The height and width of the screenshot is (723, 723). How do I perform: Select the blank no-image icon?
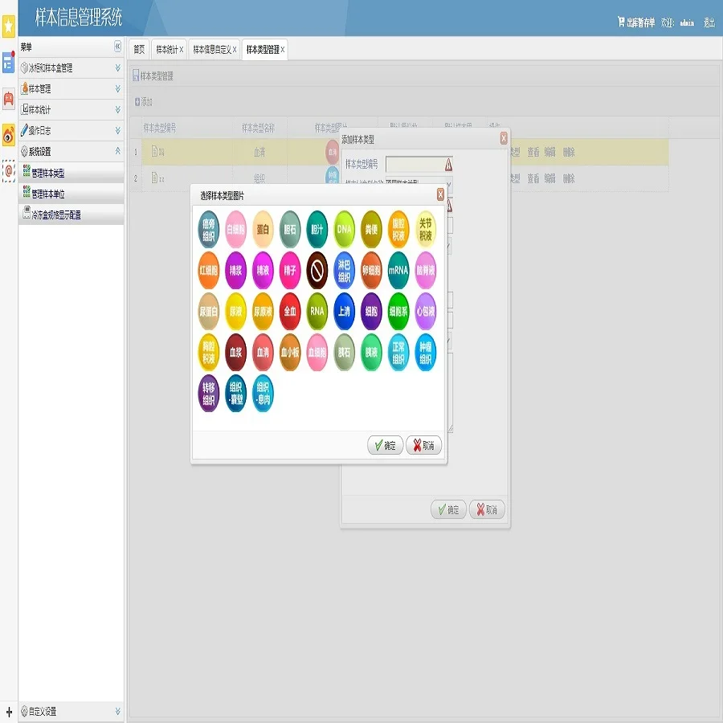(317, 270)
